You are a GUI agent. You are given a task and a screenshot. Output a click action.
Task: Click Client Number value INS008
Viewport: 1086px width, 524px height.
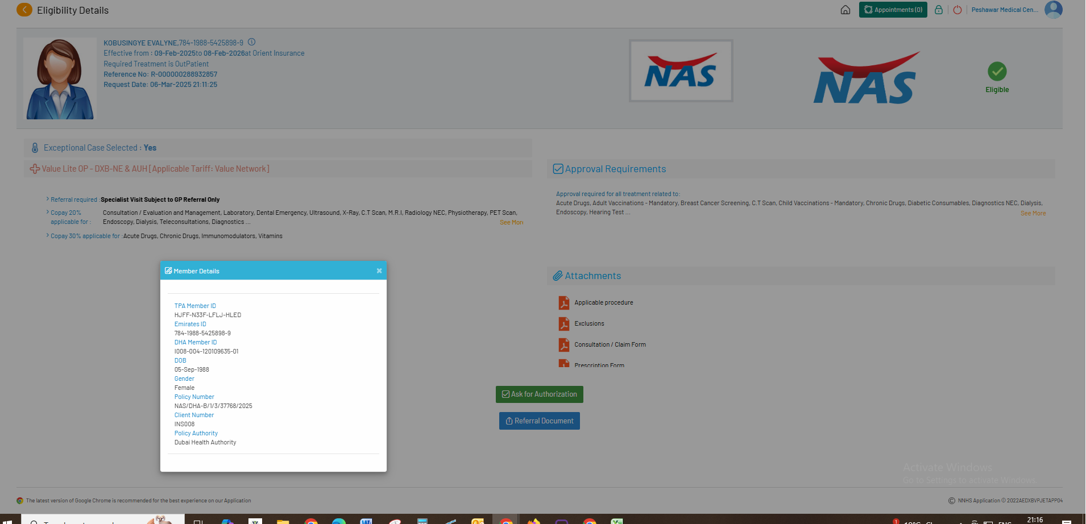184,424
